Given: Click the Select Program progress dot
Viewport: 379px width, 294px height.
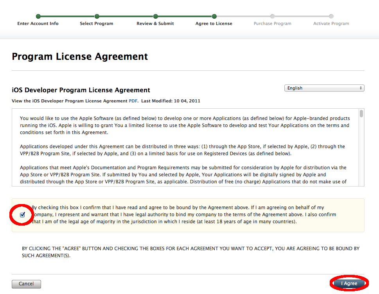Looking at the screenshot, I should [x=97, y=16].
